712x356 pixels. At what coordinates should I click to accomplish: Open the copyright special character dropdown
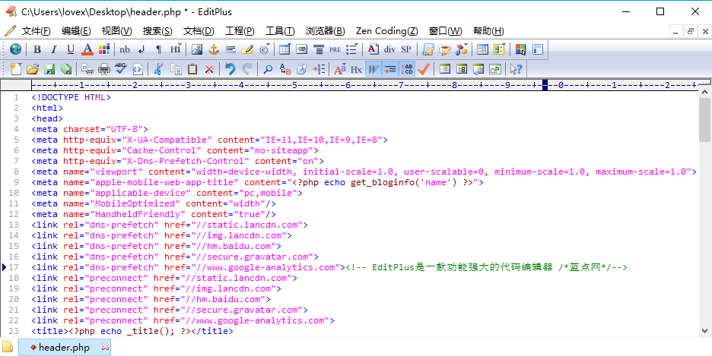(x=264, y=49)
